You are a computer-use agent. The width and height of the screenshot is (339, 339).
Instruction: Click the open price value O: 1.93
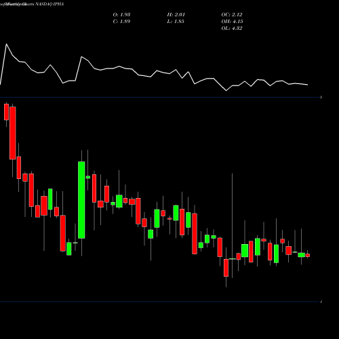pyautogui.click(x=121, y=15)
